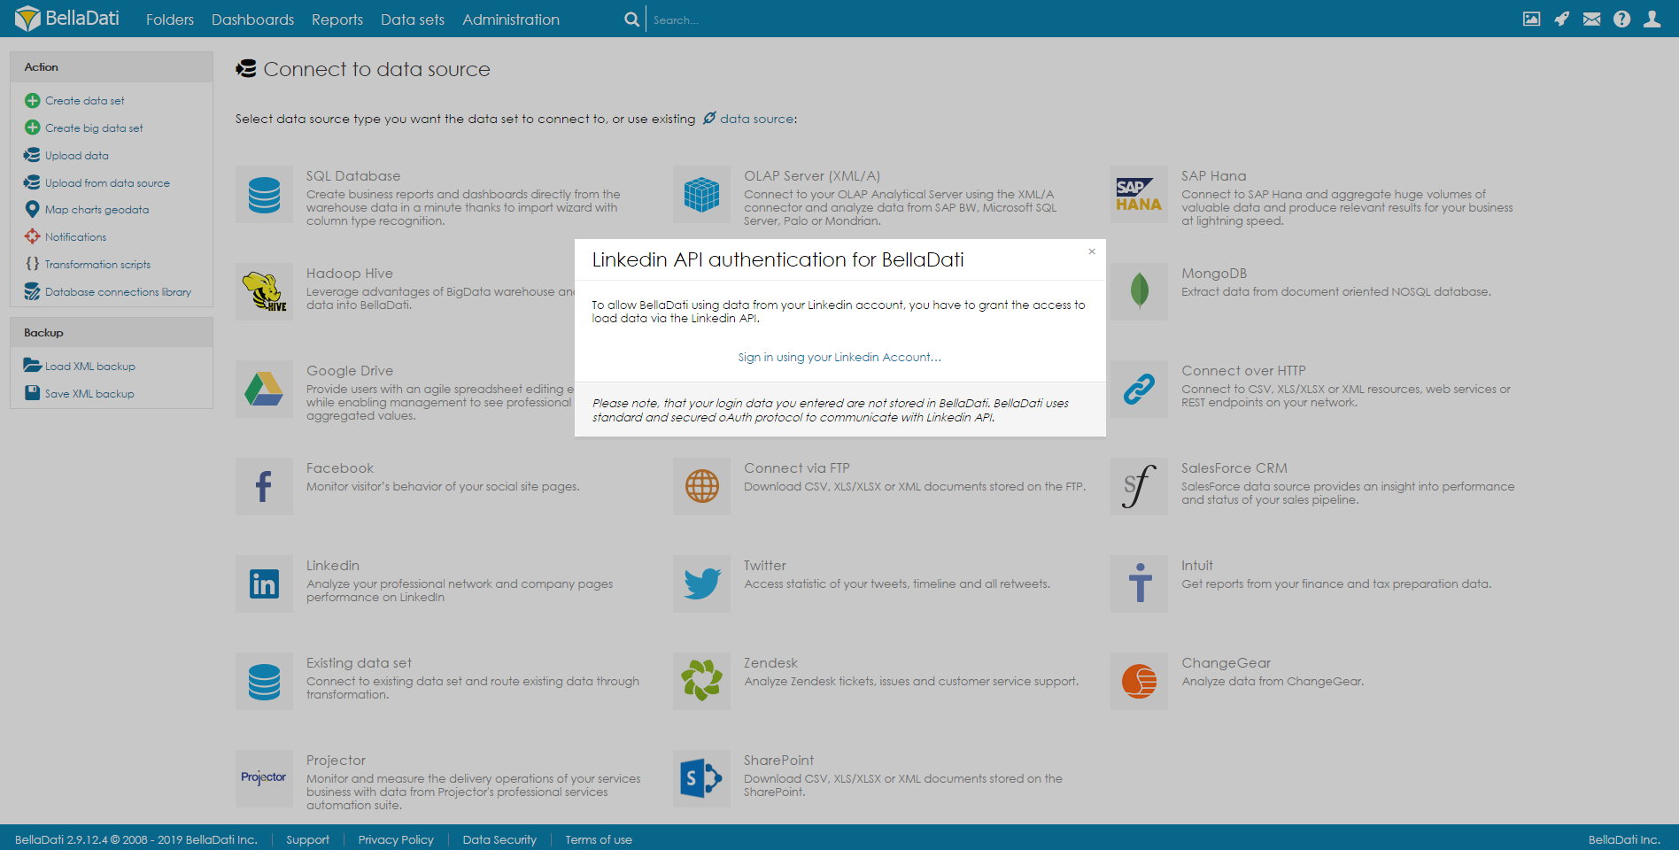Click Upload data in sidebar
Screen dimensions: 1679x850
click(x=77, y=156)
